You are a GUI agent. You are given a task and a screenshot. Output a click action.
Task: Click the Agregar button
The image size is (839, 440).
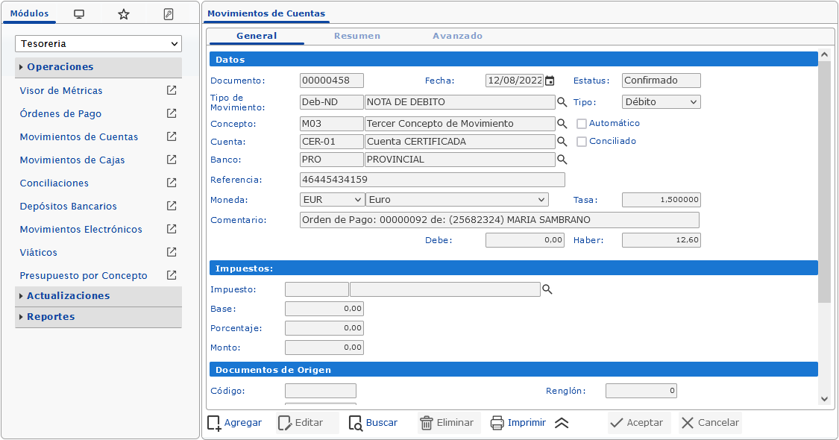pyautogui.click(x=234, y=423)
